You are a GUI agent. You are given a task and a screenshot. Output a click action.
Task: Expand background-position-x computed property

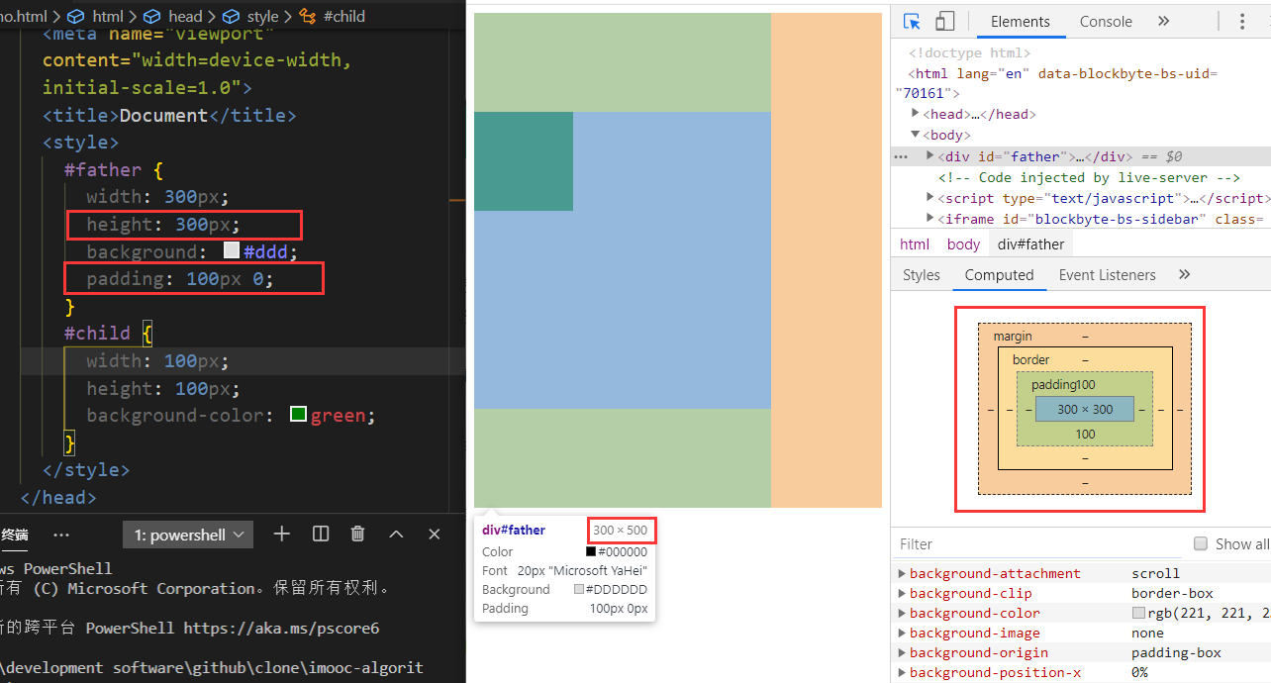tap(902, 672)
